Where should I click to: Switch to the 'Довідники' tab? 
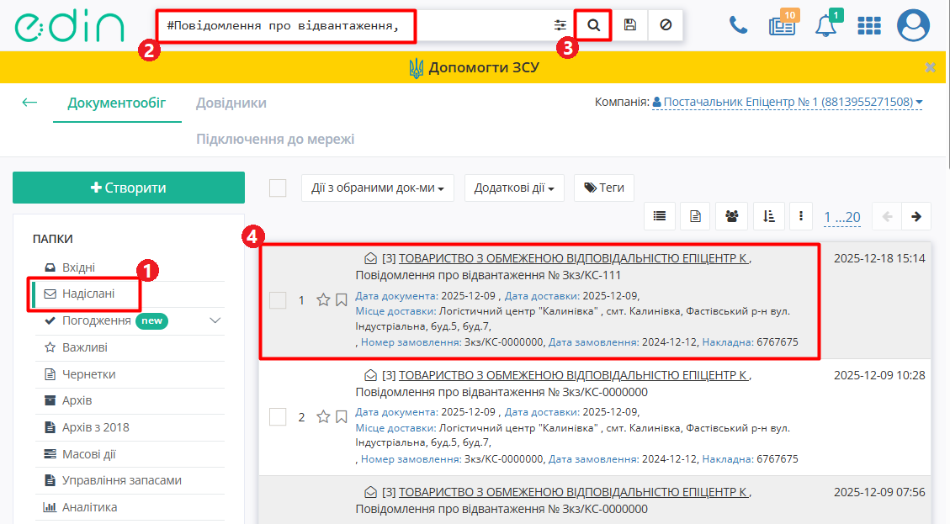(x=231, y=103)
